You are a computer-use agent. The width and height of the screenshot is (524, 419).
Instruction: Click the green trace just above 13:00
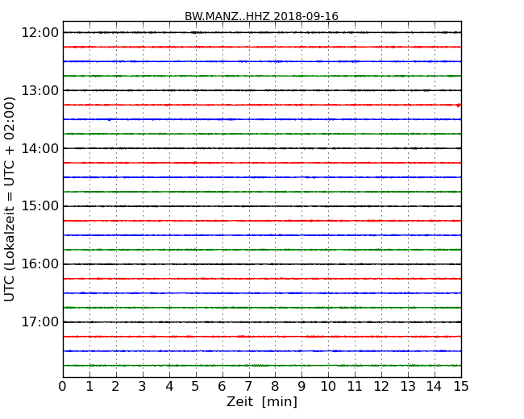pos(262,76)
